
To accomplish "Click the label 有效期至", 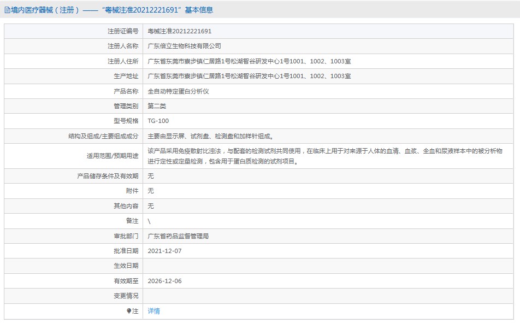I will coord(126,281).
